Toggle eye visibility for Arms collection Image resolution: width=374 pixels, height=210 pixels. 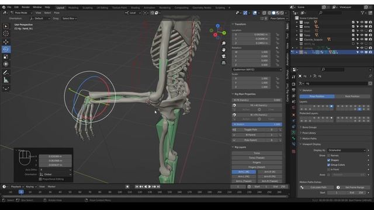[362, 27]
